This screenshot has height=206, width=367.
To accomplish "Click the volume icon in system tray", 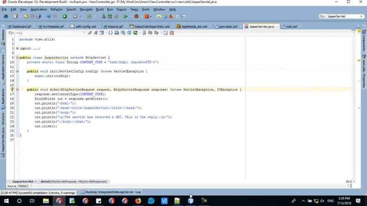I will pos(322,201).
